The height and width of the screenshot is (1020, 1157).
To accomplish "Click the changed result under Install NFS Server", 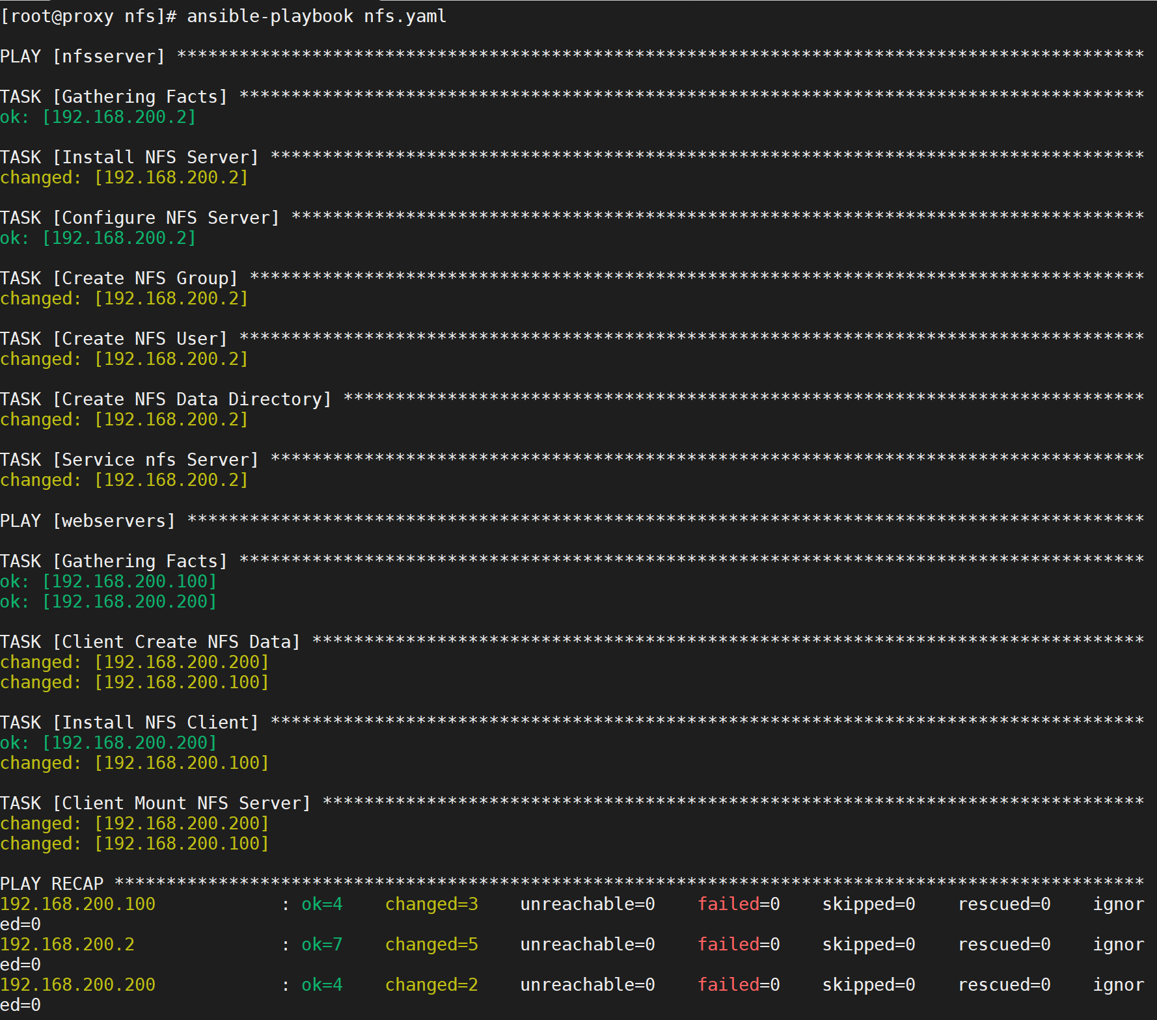I will [x=124, y=178].
